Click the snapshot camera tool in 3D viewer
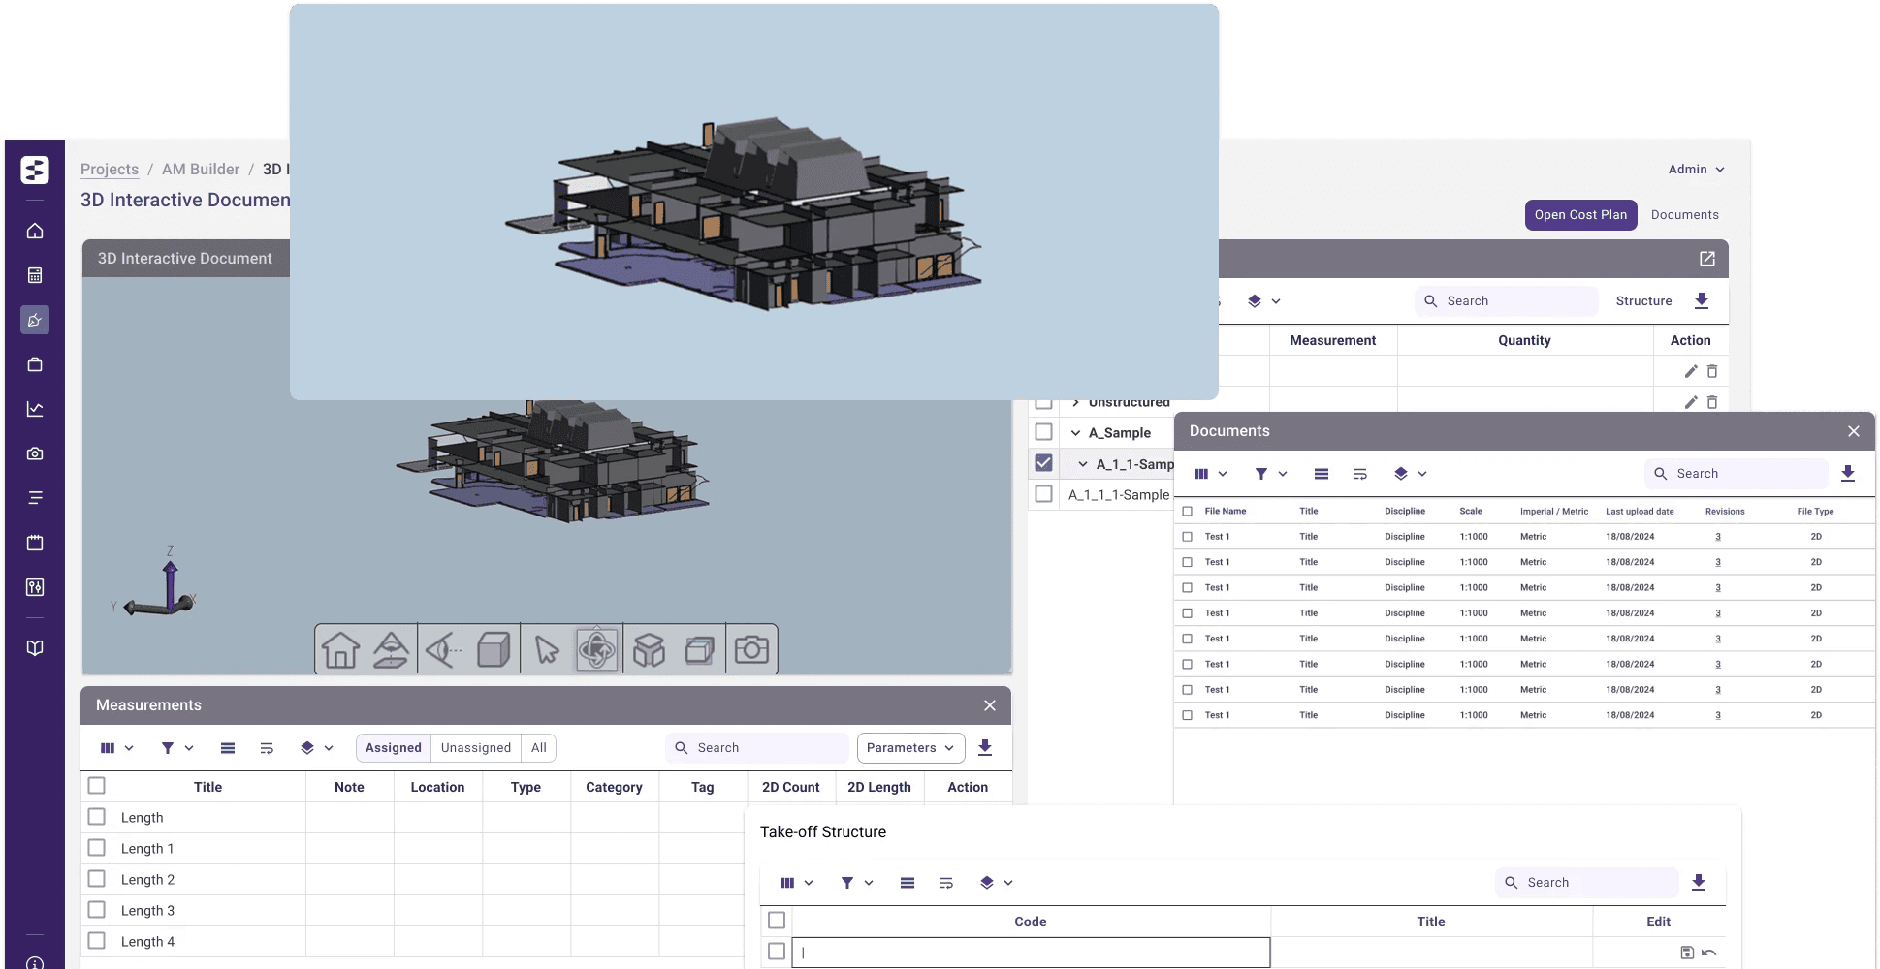Viewport: 1880px width, 969px height. [751, 649]
